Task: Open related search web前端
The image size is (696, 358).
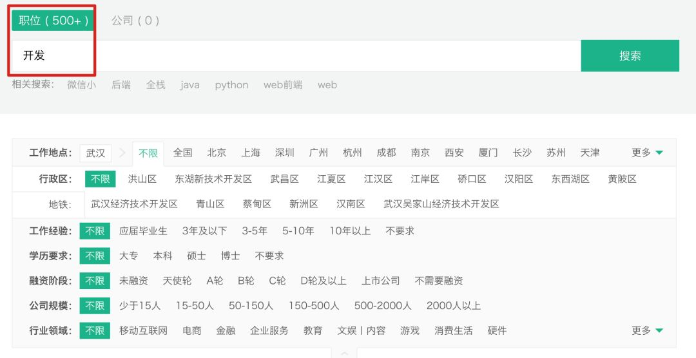Action: coord(283,85)
